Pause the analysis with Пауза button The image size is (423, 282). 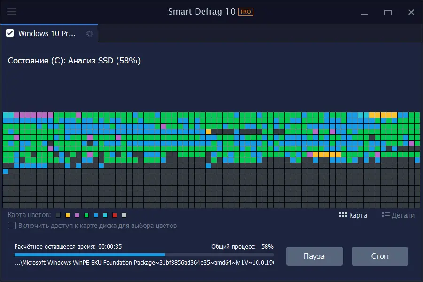[314, 256]
